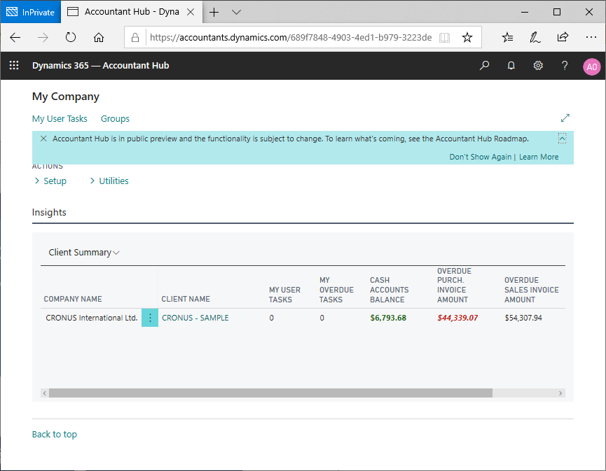
Task: Click the horizontal scrollbar thumb in table
Action: click(x=270, y=393)
